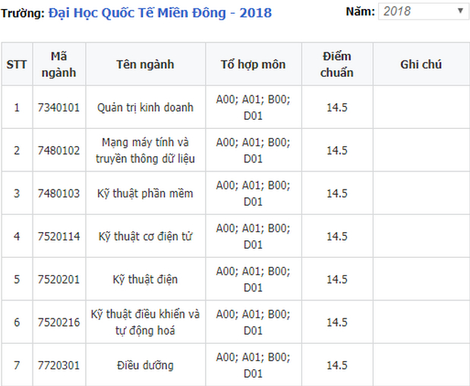
Task: Click Điều dưỡng major name
Action: tap(145, 366)
